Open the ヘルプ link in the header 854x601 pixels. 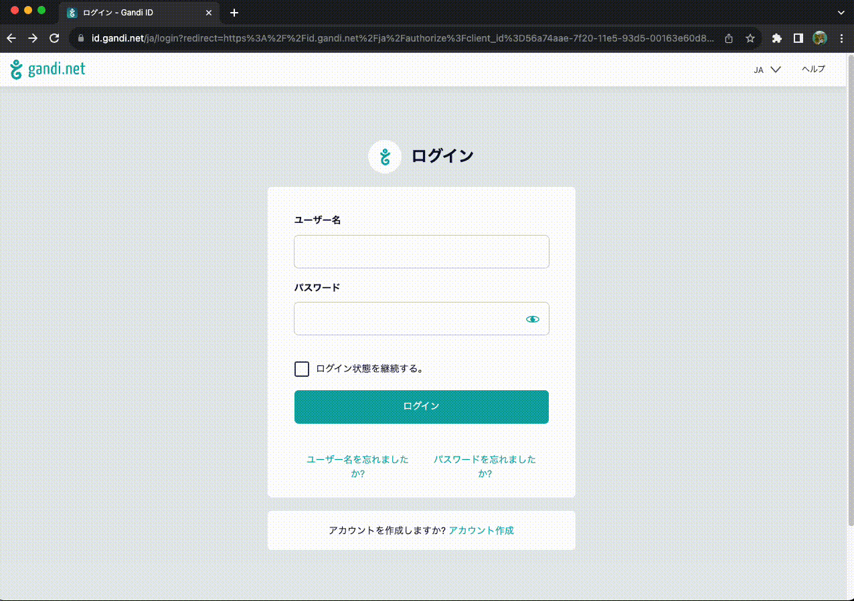(x=813, y=69)
